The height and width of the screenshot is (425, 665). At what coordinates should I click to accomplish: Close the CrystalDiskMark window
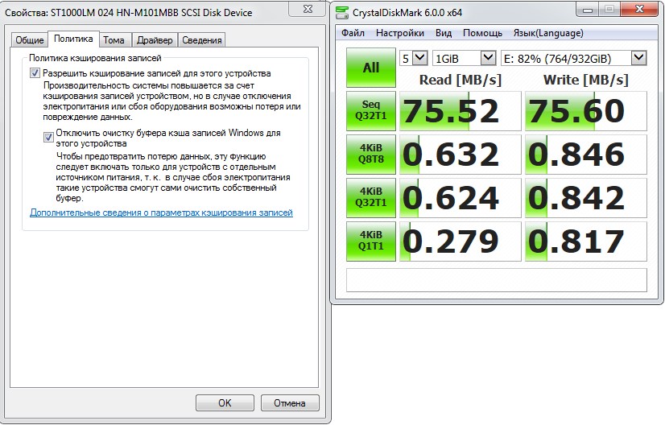click(x=640, y=9)
